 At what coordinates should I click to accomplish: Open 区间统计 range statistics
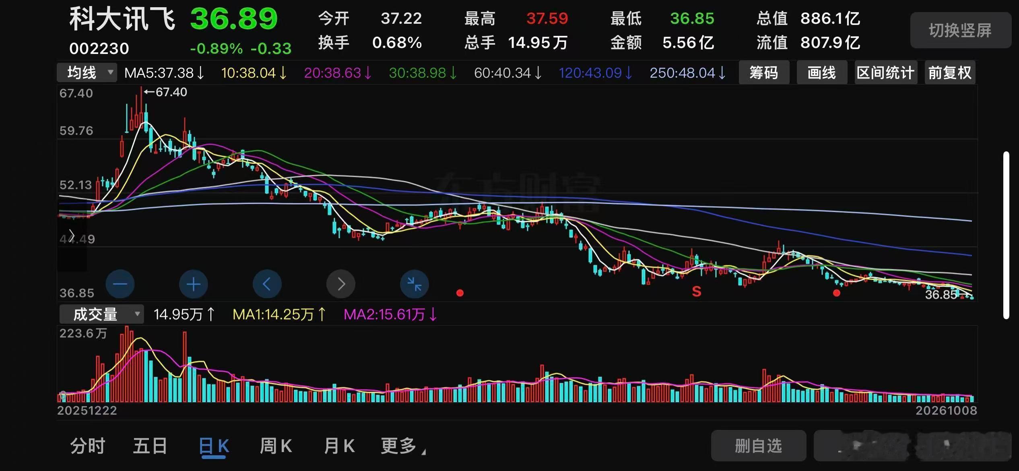pos(886,73)
